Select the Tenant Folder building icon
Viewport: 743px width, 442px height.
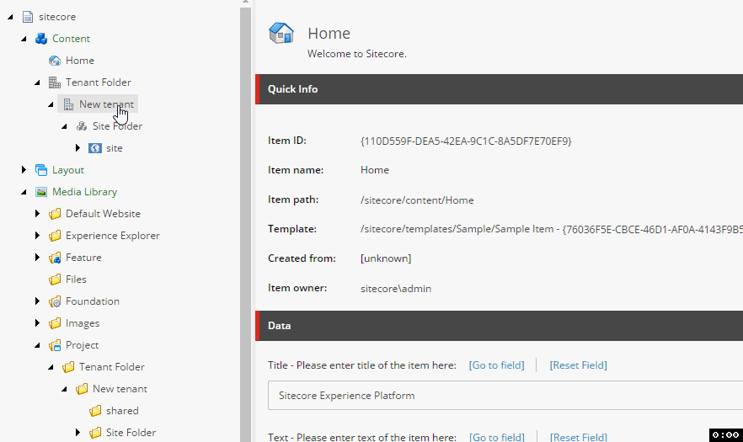point(55,83)
